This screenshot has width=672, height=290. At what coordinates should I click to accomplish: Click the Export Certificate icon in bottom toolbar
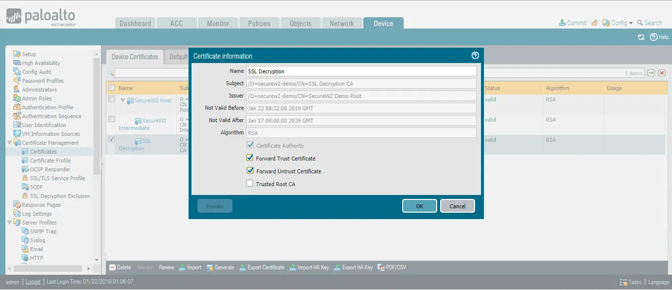(243, 267)
